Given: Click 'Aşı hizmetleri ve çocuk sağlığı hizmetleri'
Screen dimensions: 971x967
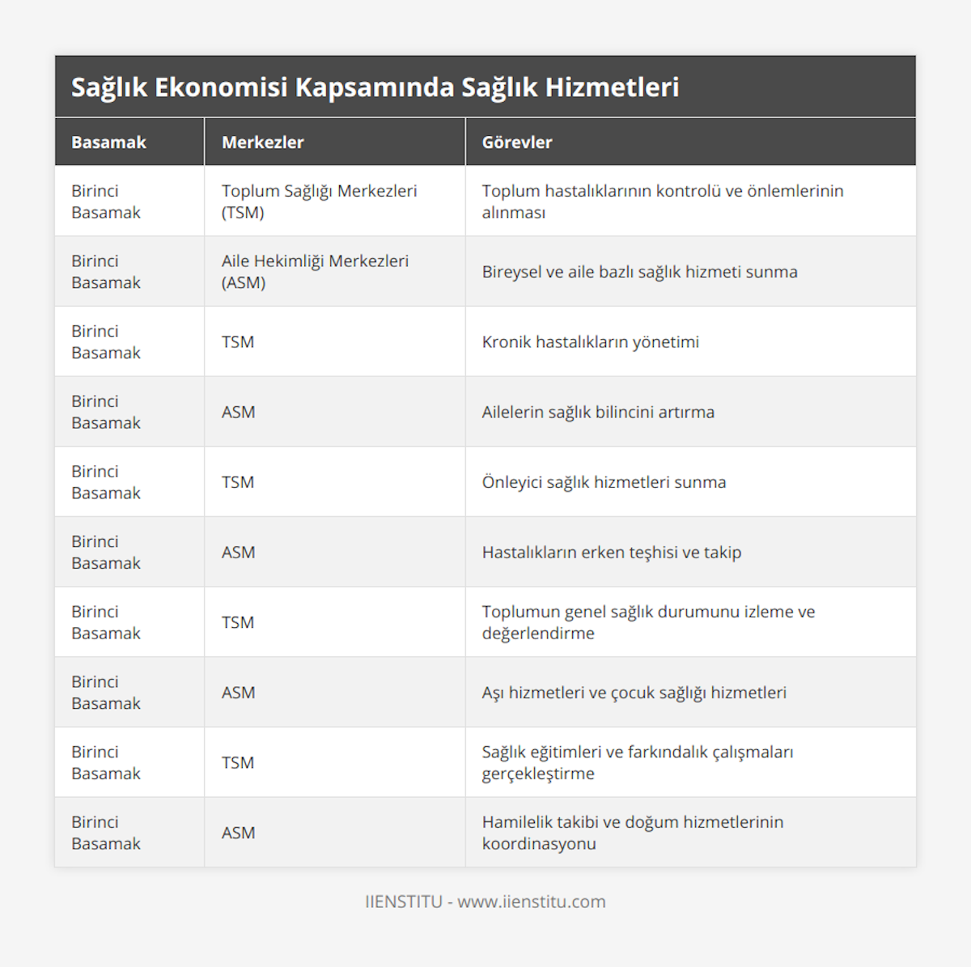Looking at the screenshot, I should (634, 693).
